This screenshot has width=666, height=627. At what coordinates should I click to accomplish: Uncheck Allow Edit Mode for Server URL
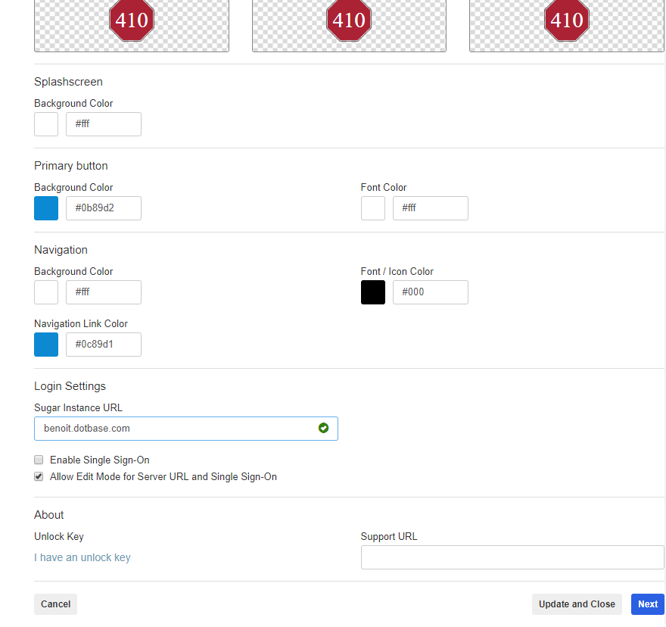point(39,477)
